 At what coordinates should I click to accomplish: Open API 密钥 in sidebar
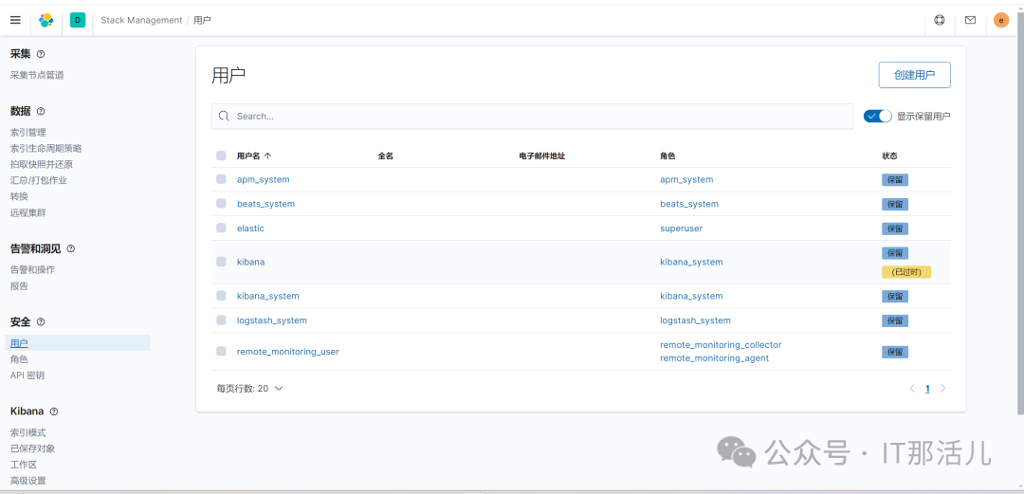click(27, 375)
